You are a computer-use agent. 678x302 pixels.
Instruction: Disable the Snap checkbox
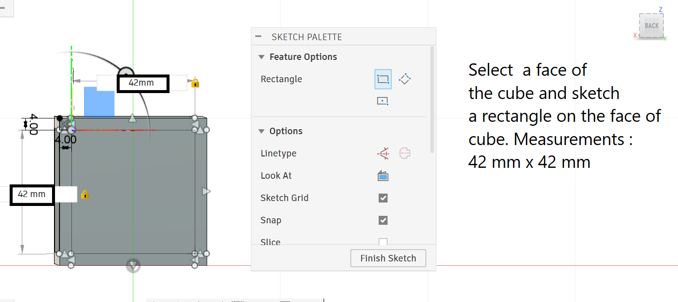(383, 220)
